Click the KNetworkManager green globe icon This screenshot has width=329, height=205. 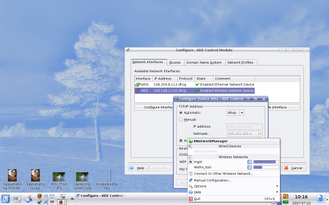[x=191, y=141]
